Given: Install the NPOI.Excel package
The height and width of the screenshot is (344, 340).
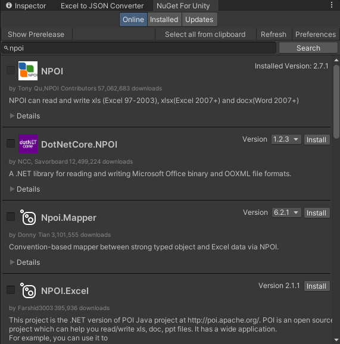Looking at the screenshot, I should tap(317, 286).
